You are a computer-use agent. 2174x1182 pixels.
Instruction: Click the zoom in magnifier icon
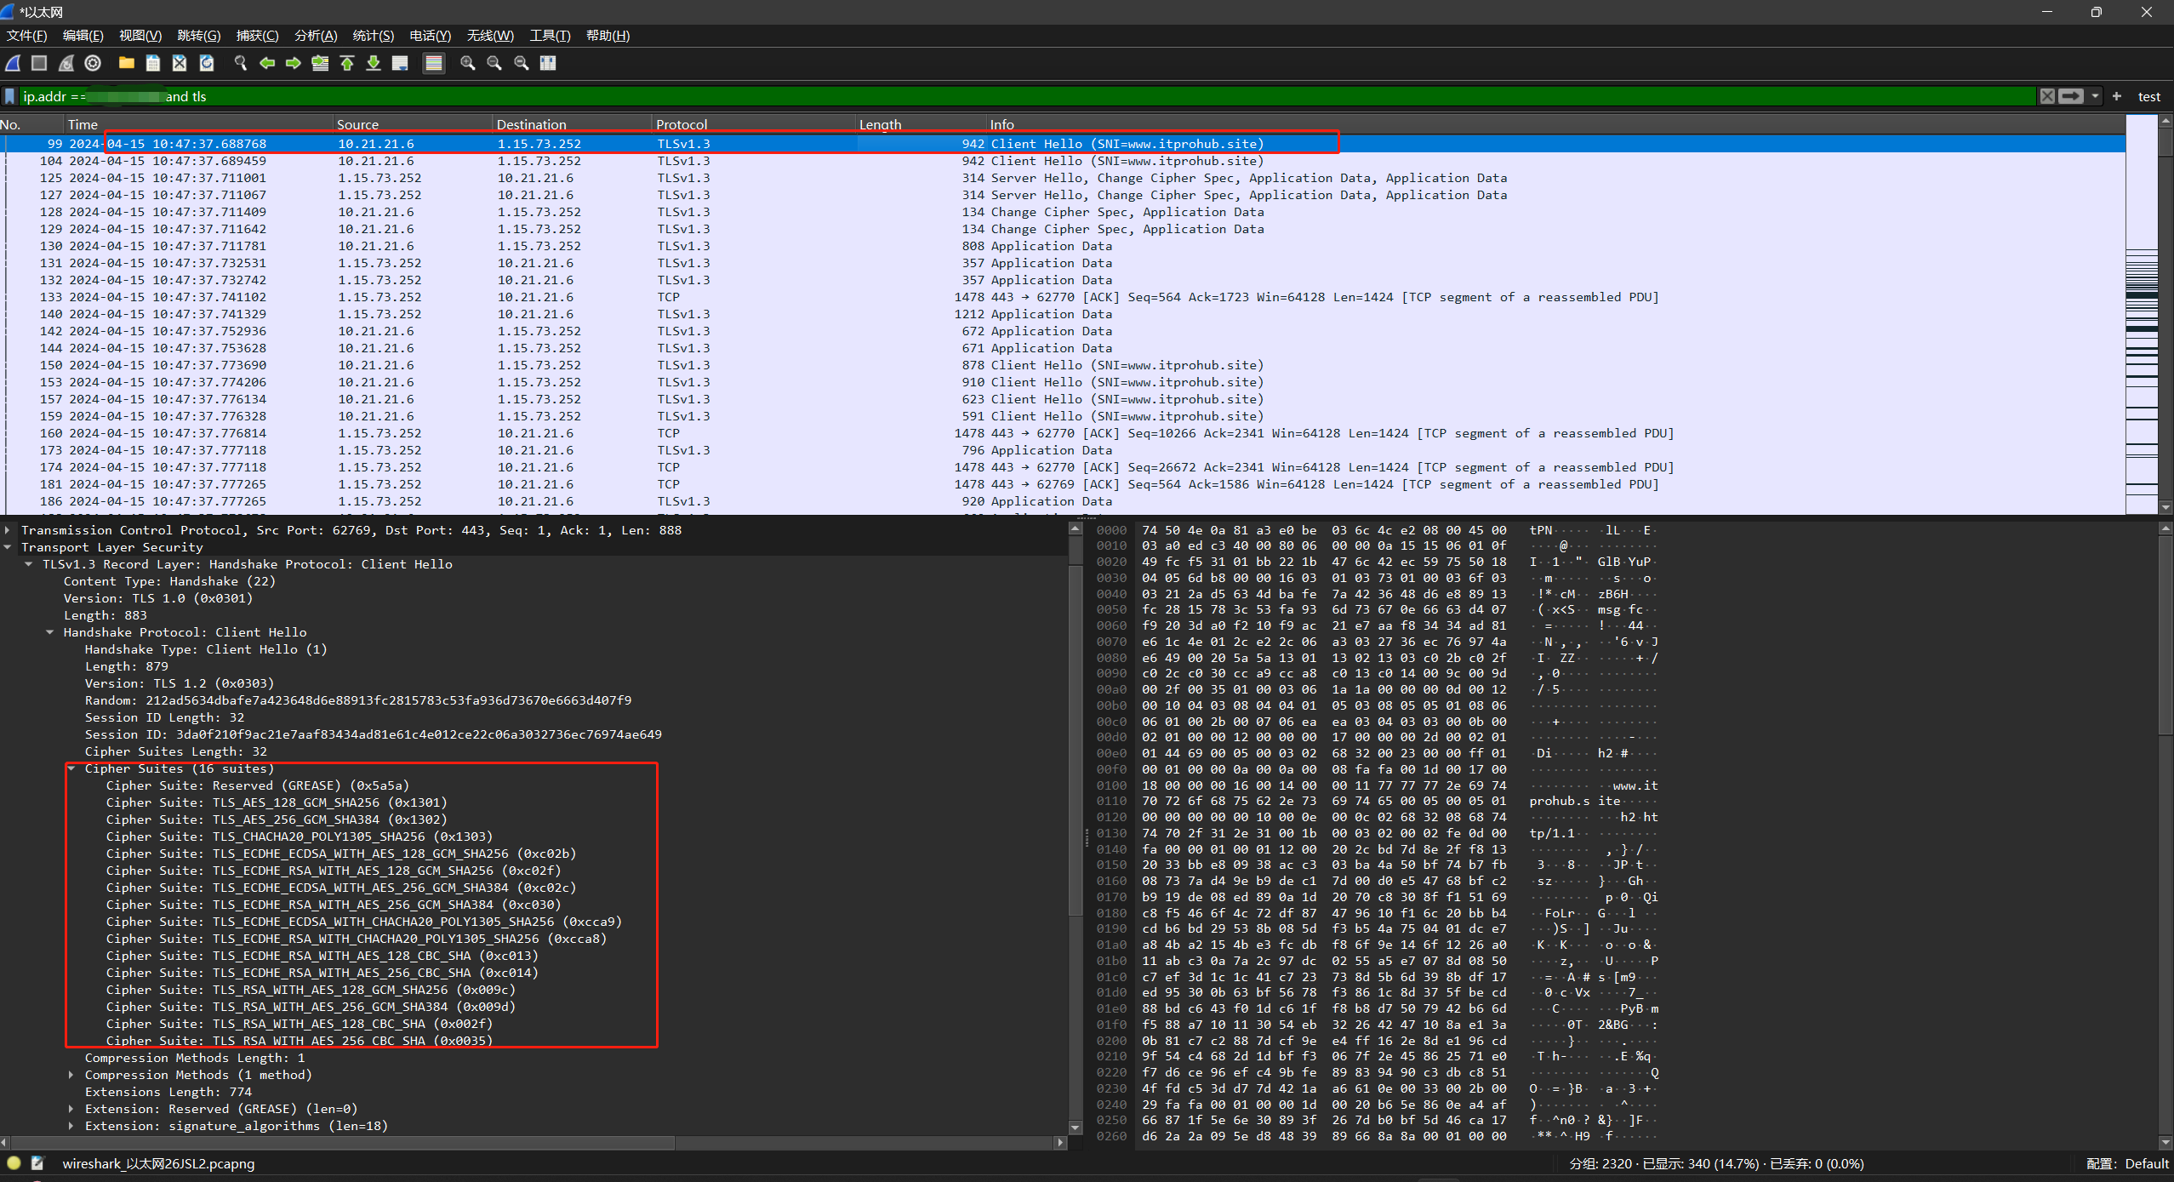pyautogui.click(x=467, y=63)
